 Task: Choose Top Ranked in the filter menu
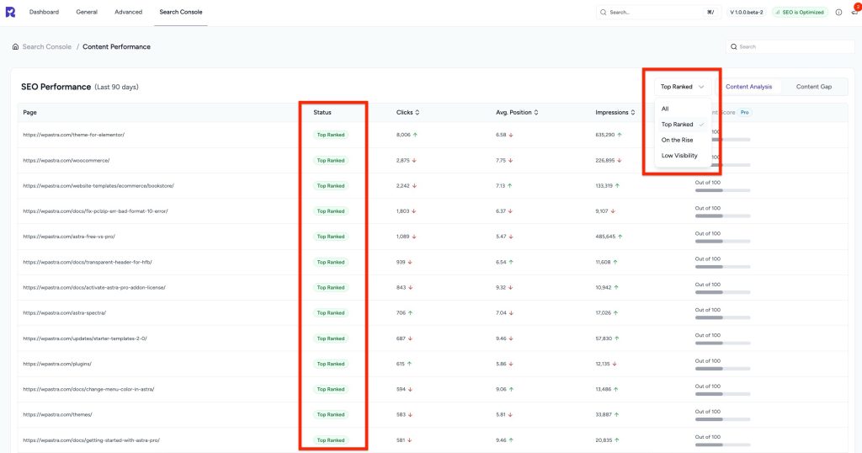682,125
